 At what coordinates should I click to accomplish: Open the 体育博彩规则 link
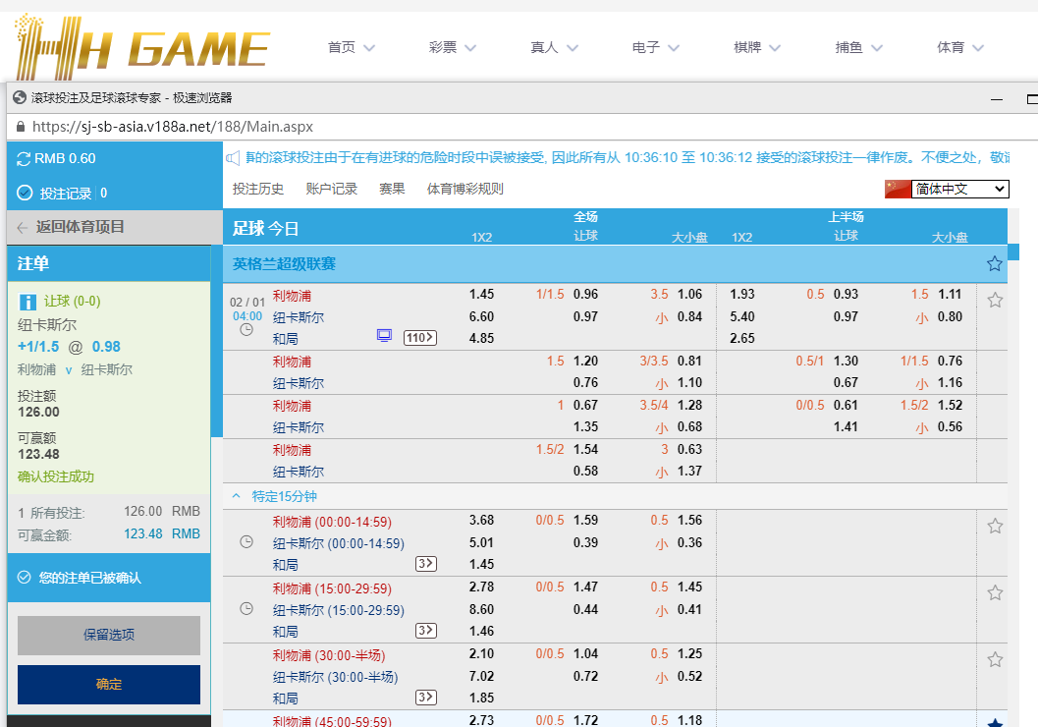[464, 189]
